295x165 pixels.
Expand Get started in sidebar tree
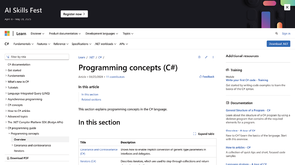pyautogui.click(x=6, y=70)
